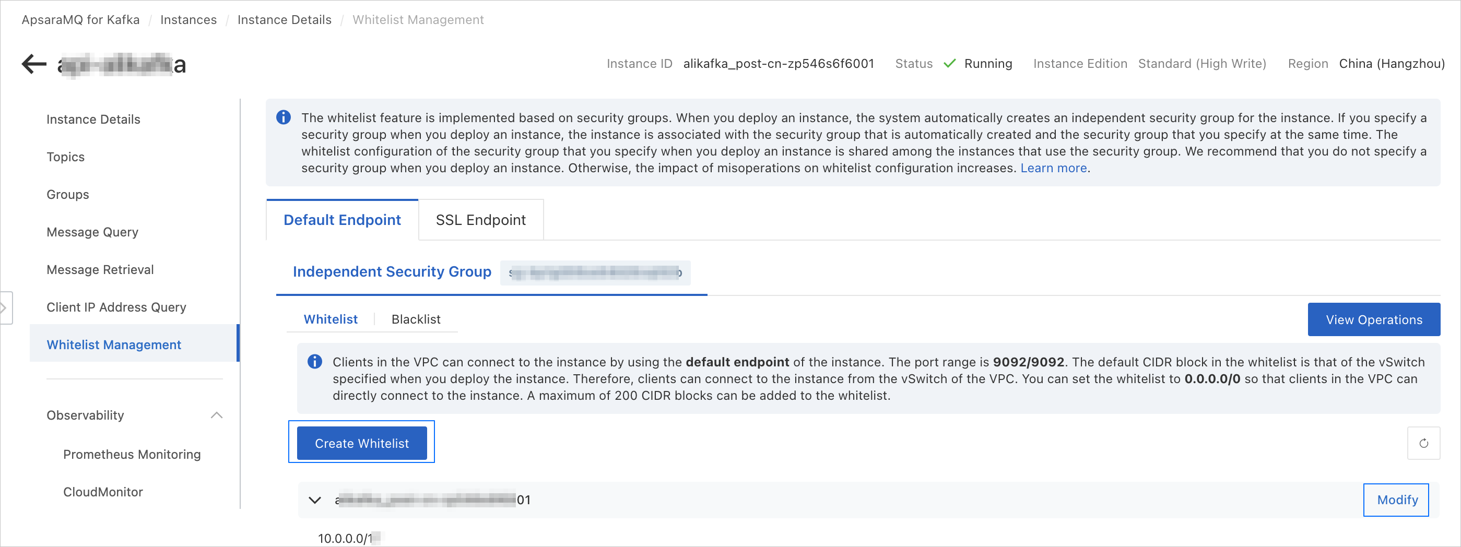This screenshot has height=547, width=1461.
Task: Select the Whitelist sub-tab
Action: coord(331,319)
